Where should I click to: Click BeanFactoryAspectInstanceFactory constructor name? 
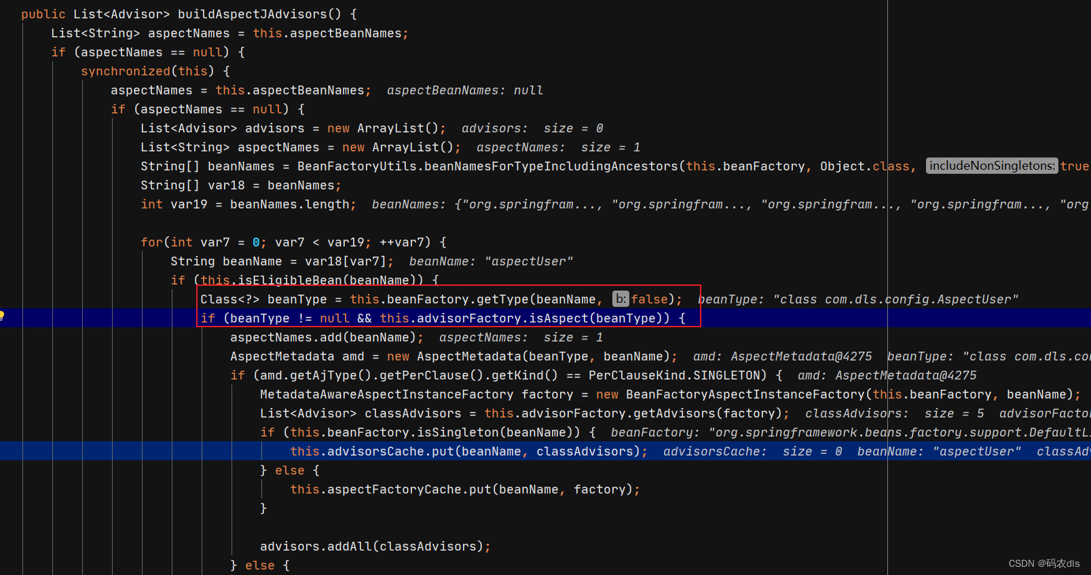tap(745, 394)
